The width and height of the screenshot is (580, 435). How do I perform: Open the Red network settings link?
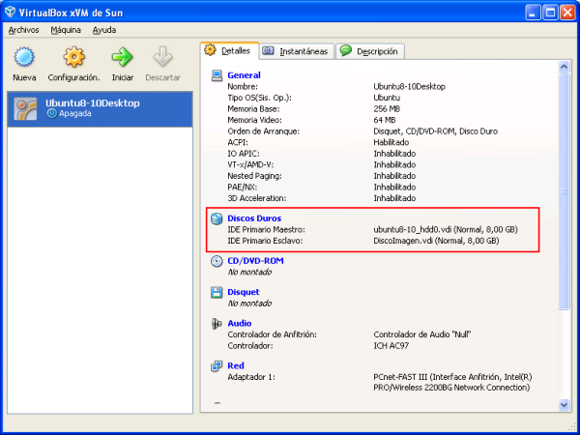coord(236,366)
